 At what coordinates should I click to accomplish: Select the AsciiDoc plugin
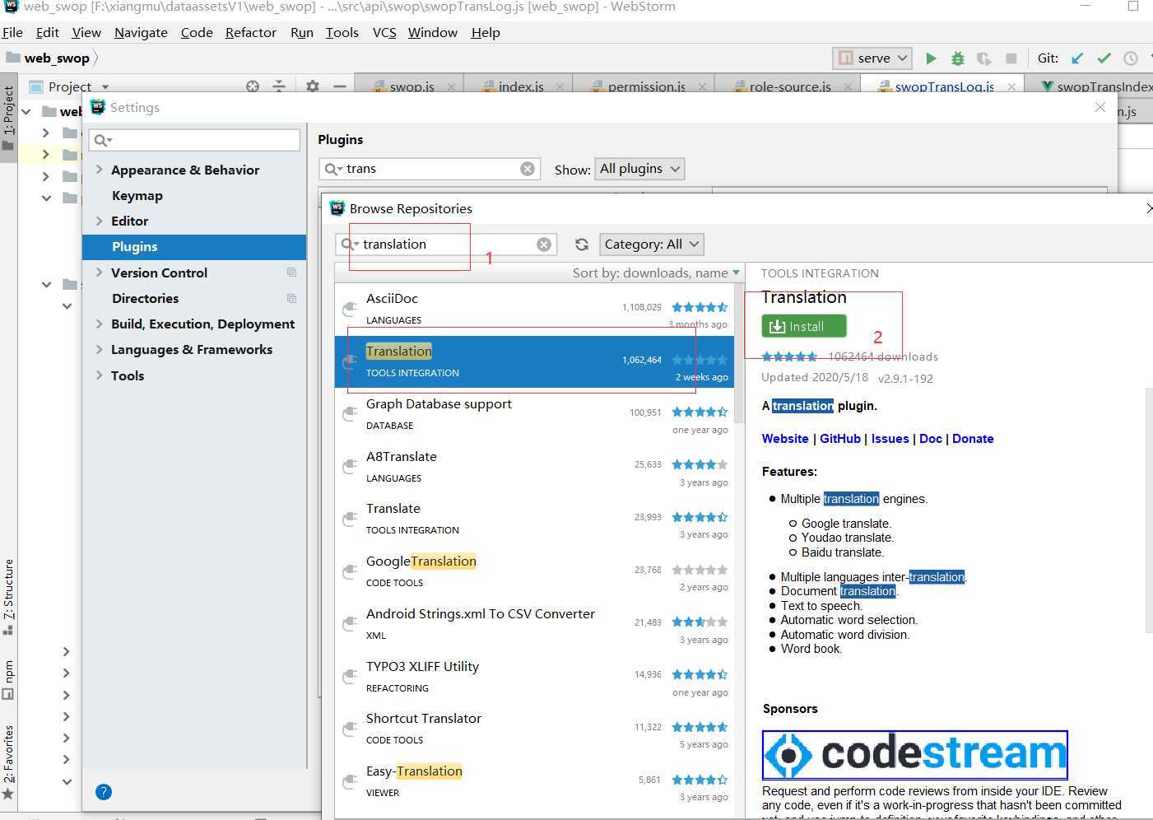coord(534,309)
